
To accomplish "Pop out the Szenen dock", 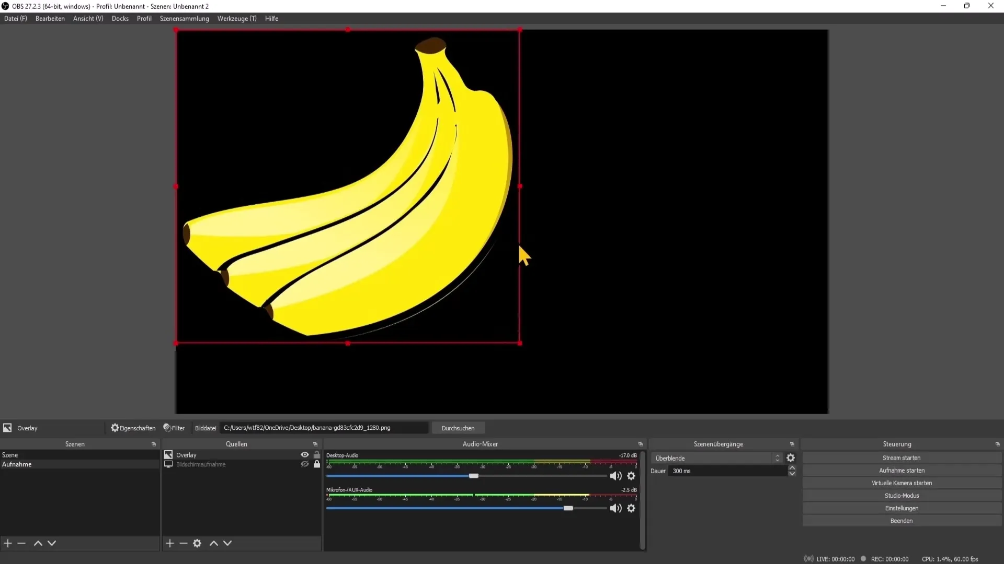I will (x=154, y=444).
